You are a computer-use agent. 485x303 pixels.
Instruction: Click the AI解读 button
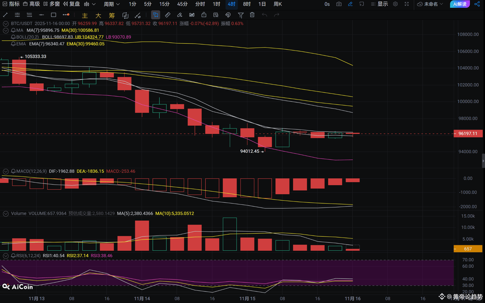tap(460, 4)
